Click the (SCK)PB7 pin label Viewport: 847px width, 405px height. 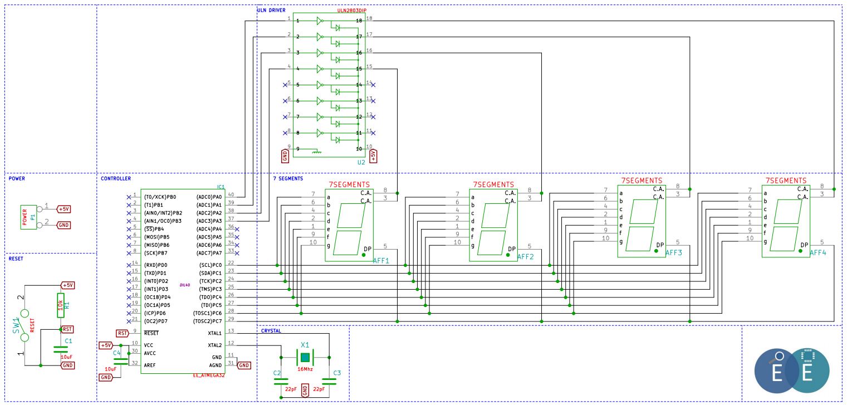coord(156,253)
